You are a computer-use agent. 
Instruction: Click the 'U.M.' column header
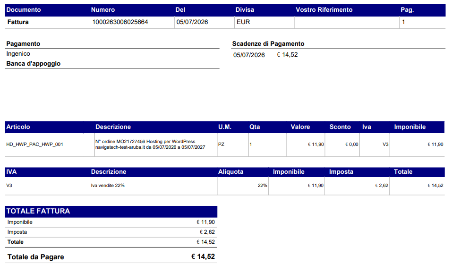click(225, 127)
